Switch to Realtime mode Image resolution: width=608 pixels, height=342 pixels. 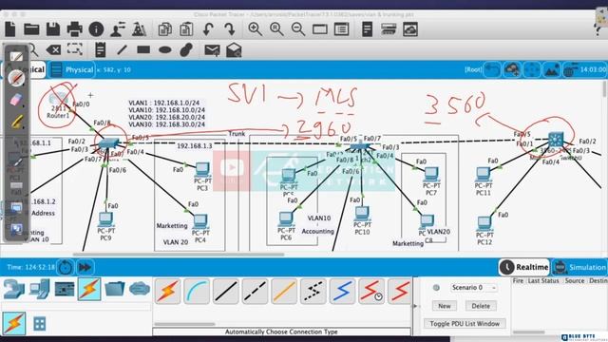(x=524, y=267)
